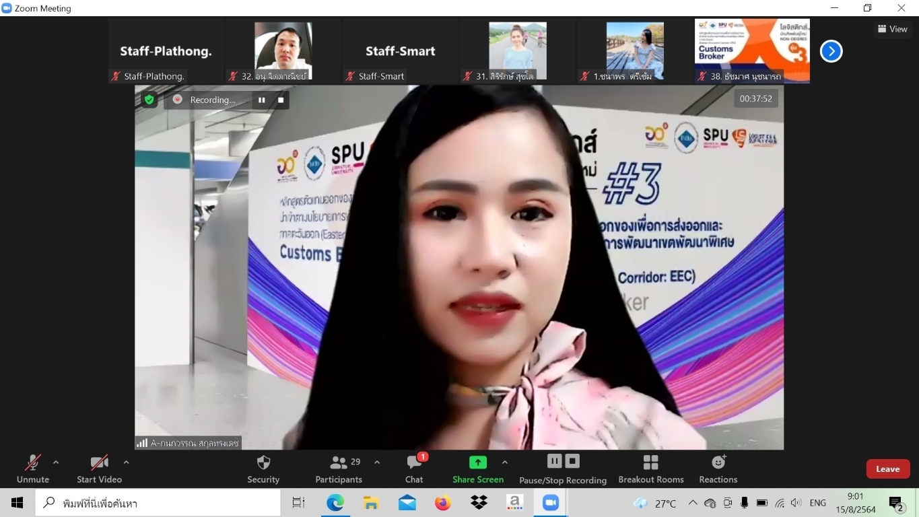Launch Microsoft Edge from the taskbar

pyautogui.click(x=335, y=503)
